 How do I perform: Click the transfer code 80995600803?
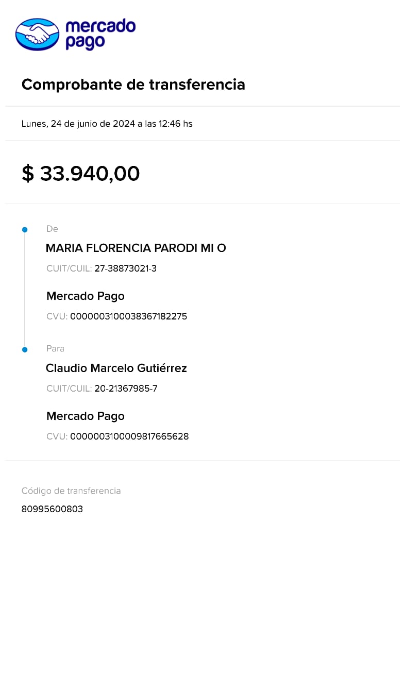click(x=52, y=509)
